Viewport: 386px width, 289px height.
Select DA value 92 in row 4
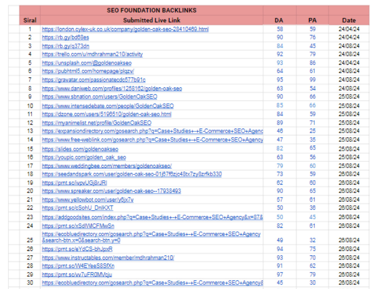click(280, 54)
